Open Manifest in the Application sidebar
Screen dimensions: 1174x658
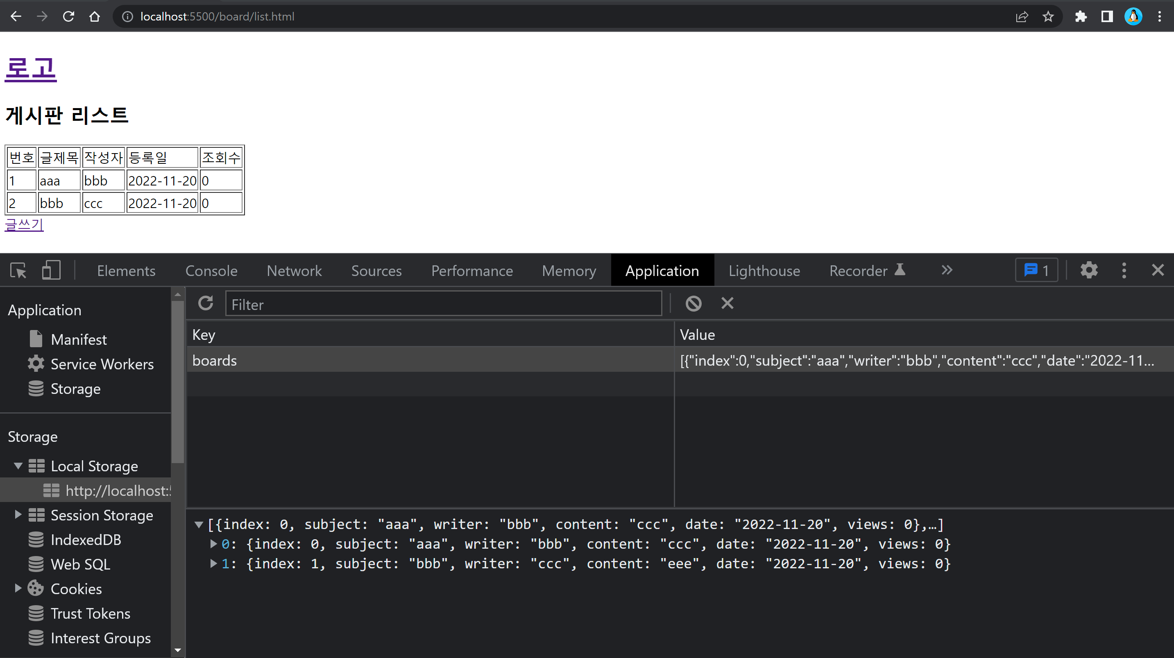pos(78,339)
